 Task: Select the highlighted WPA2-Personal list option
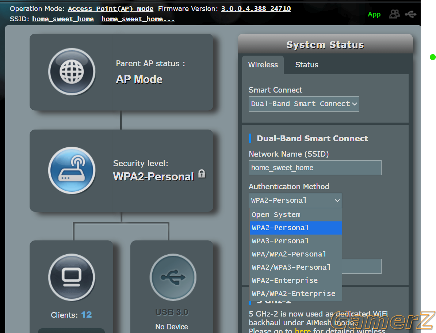pyautogui.click(x=296, y=228)
